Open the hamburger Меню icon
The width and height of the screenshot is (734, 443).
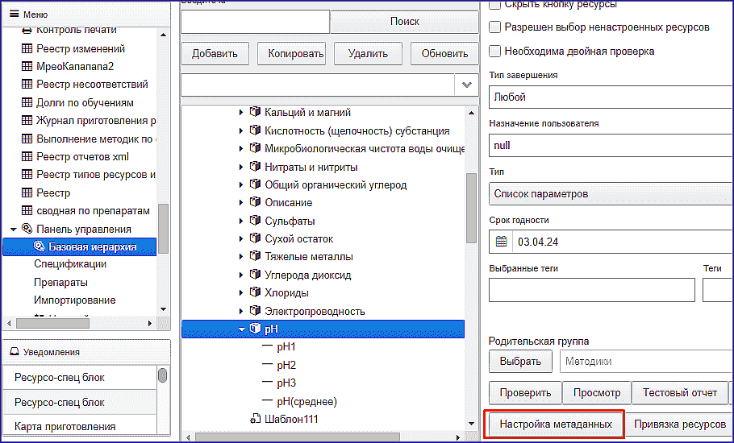click(x=14, y=14)
